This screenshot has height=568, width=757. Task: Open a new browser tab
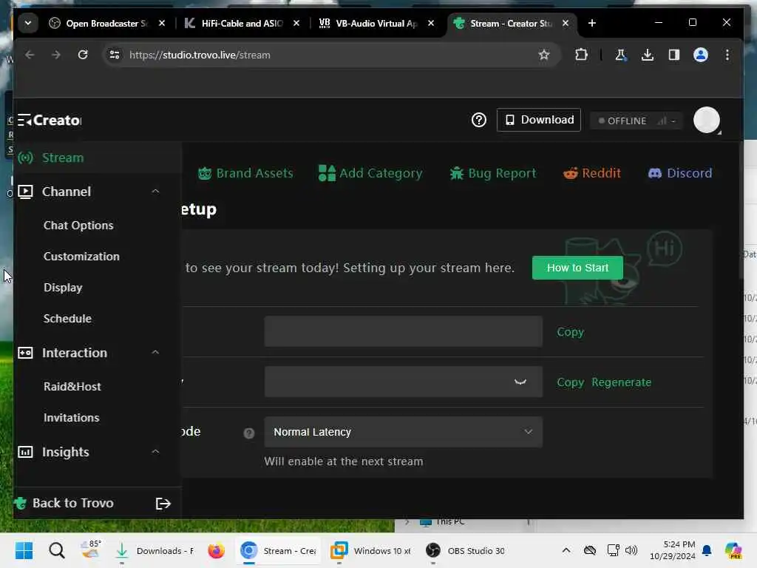point(592,23)
